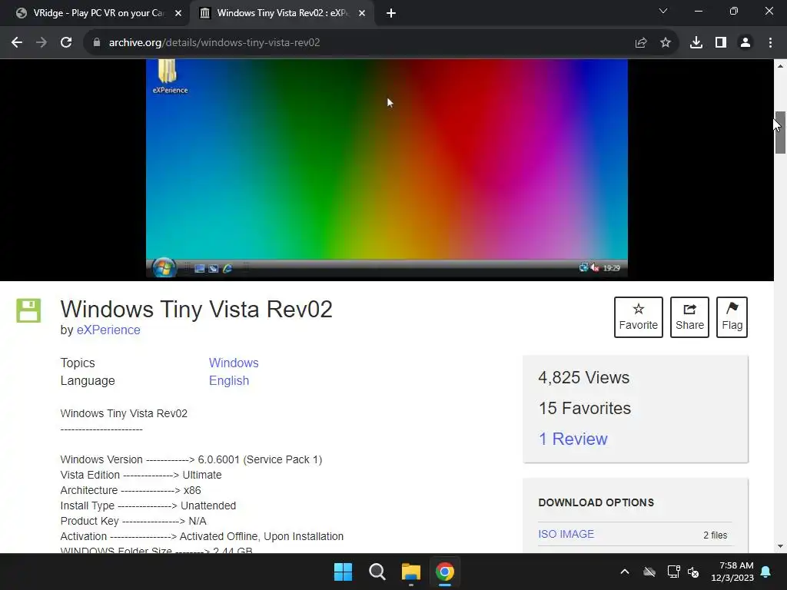This screenshot has height=590, width=787.
Task: Close the Windows Tiny Vista tab
Action: pos(362,14)
